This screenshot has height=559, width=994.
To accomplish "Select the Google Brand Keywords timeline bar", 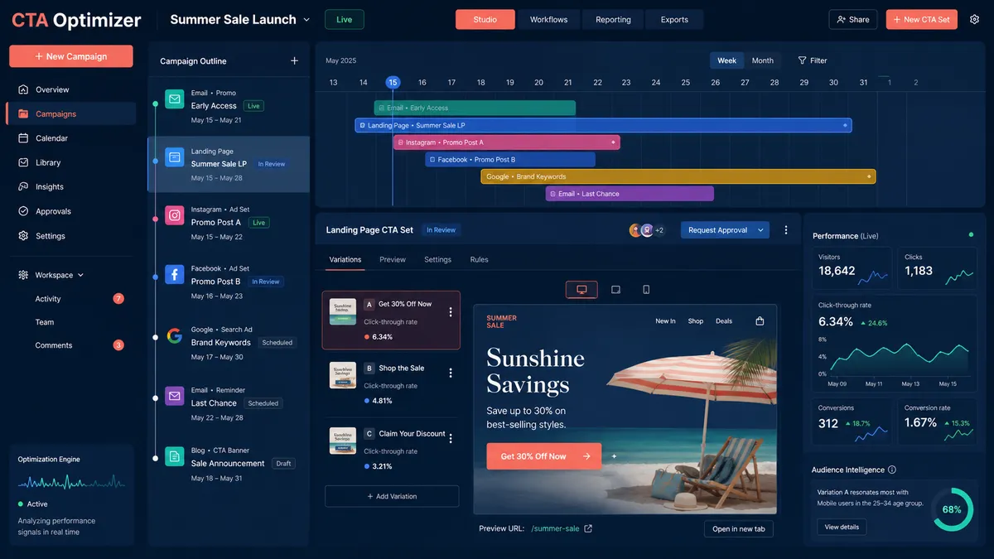I will (678, 176).
